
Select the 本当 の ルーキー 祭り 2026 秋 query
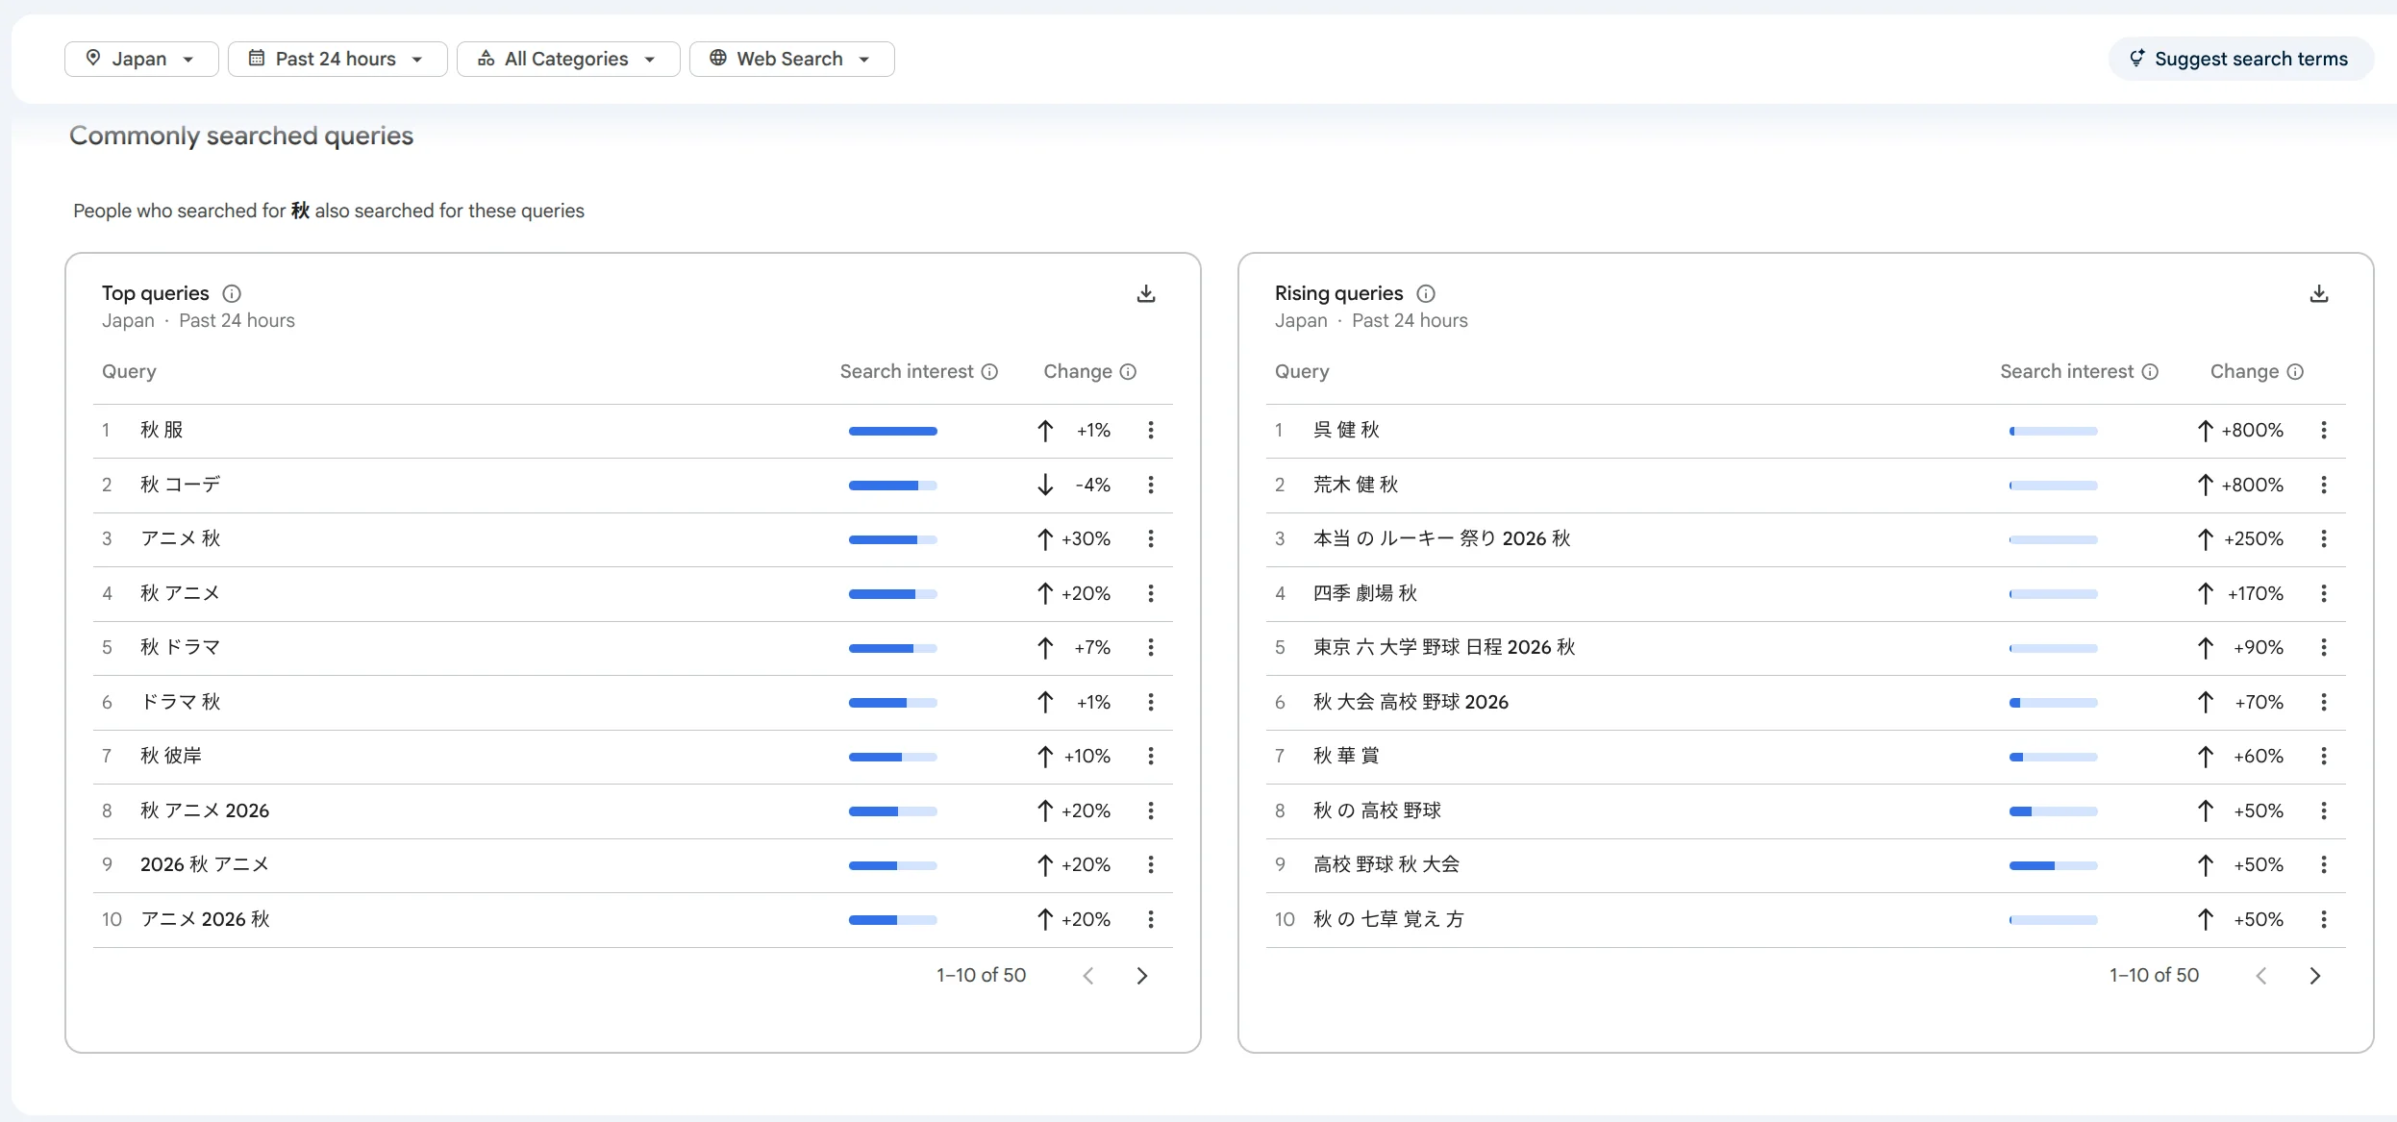1441,538
